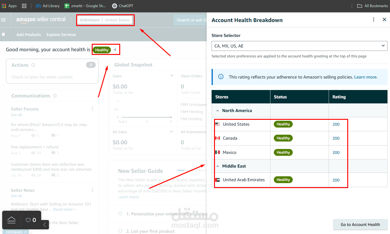Viewport: 390px width, 234px height.
Task: Collapse account health panel with chevron beside Healthy
Action: [115, 50]
